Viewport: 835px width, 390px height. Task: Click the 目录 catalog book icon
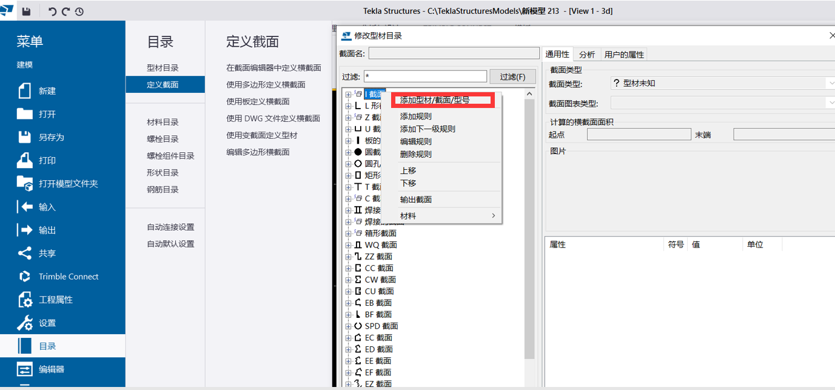25,346
